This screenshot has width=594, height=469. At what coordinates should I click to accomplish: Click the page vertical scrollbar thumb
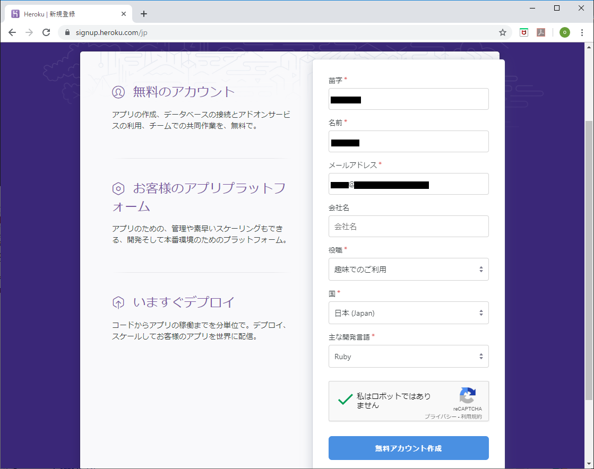tap(589, 260)
